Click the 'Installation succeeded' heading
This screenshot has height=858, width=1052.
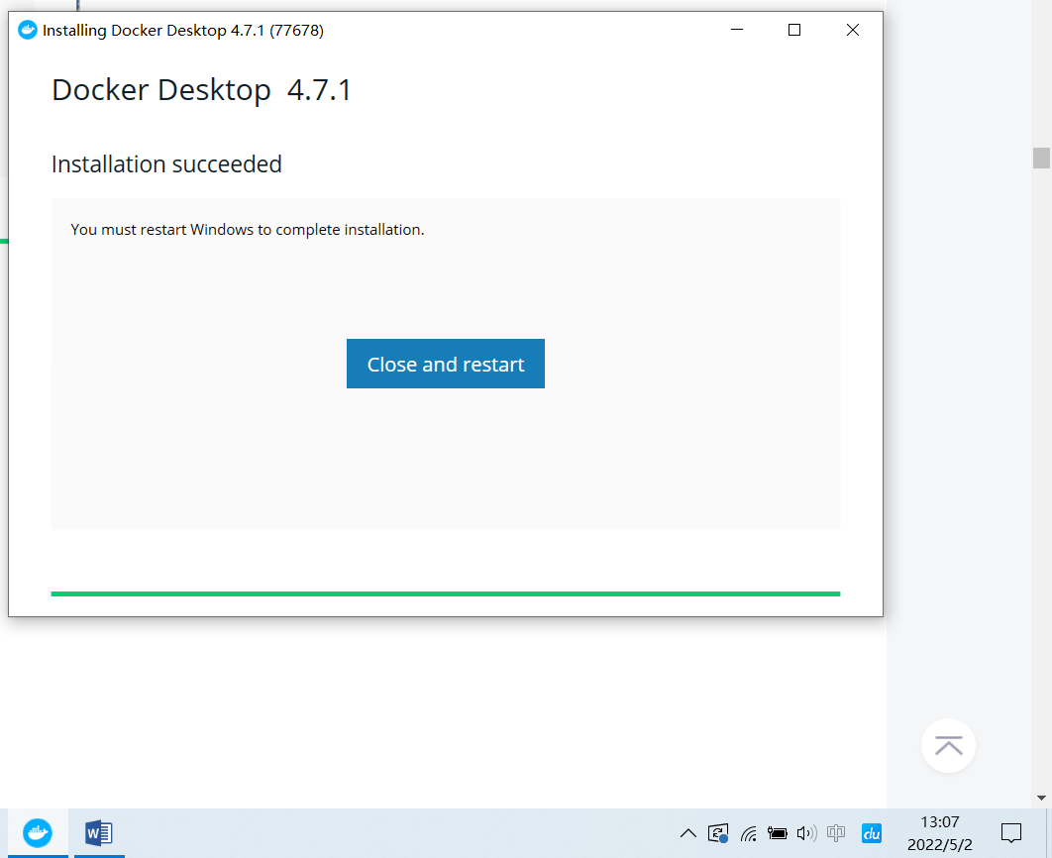[x=166, y=164]
